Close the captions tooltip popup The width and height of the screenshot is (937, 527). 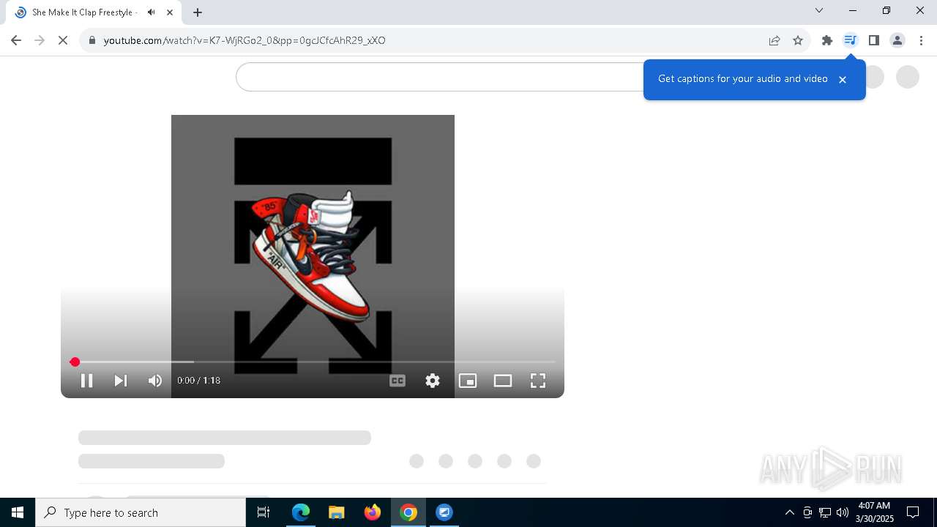click(x=843, y=79)
